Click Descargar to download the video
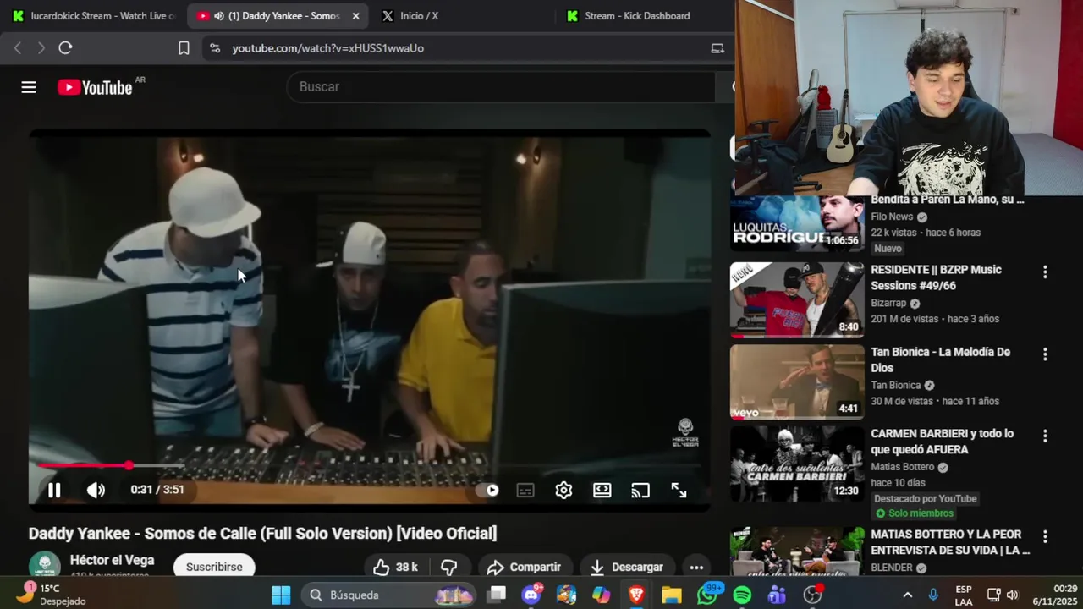The image size is (1083, 609). [x=627, y=567]
